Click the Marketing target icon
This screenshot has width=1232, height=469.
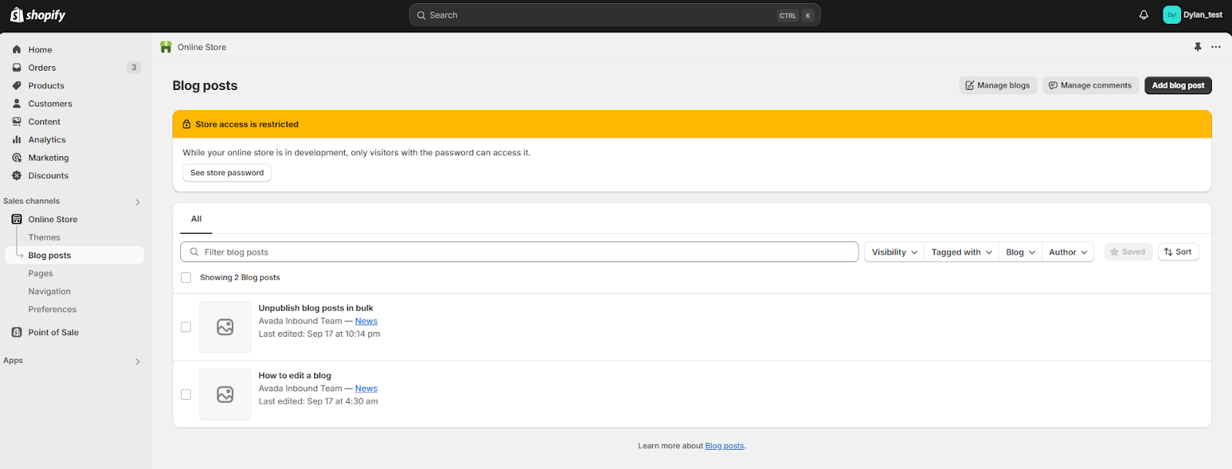tap(17, 158)
